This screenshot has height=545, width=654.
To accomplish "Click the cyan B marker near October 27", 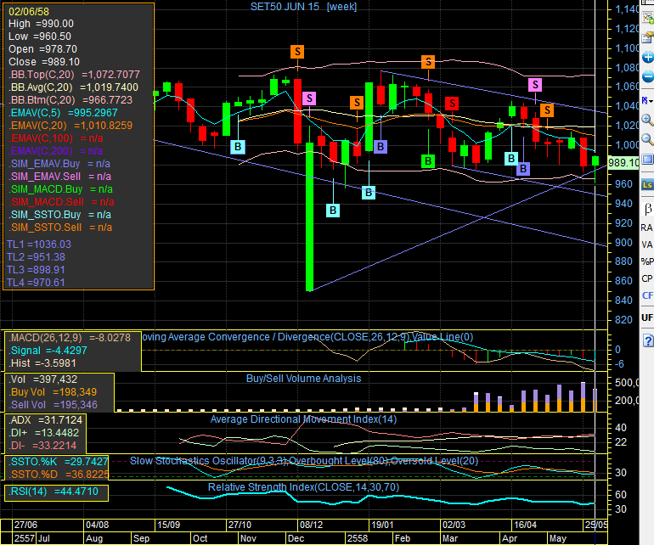I will click(x=238, y=146).
